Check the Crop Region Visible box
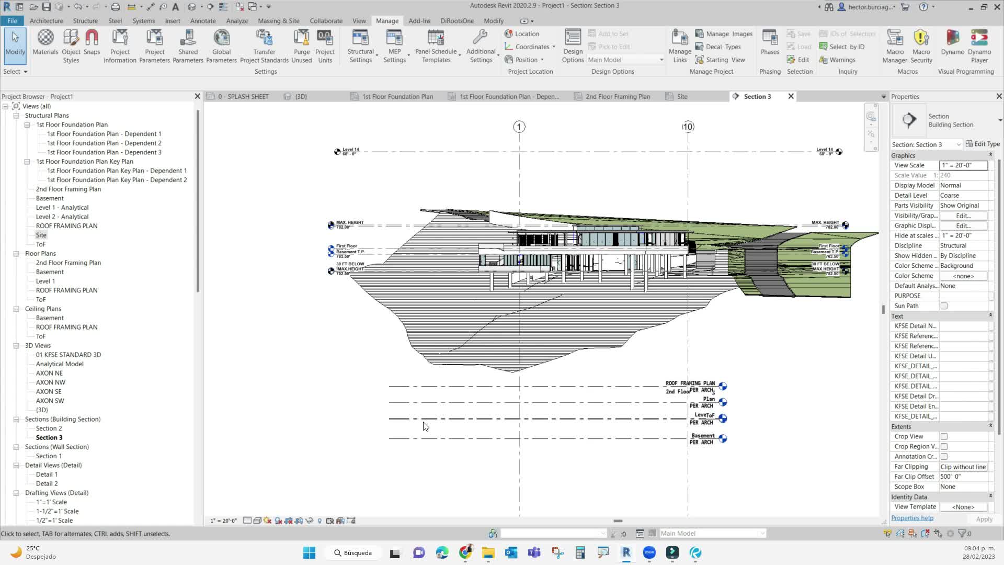The height and width of the screenshot is (565, 1004). tap(944, 446)
